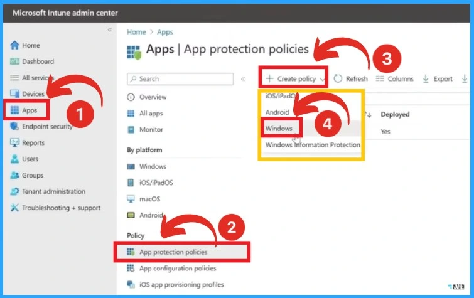The height and width of the screenshot is (298, 474).
Task: Open Home breadcrumb link
Action: (x=136, y=32)
